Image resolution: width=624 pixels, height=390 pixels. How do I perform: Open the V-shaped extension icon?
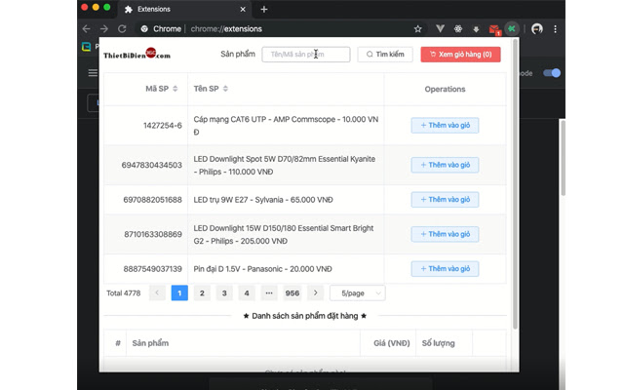click(440, 28)
